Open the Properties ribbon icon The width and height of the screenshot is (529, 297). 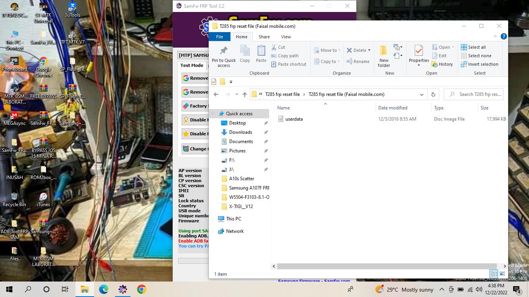(419, 51)
